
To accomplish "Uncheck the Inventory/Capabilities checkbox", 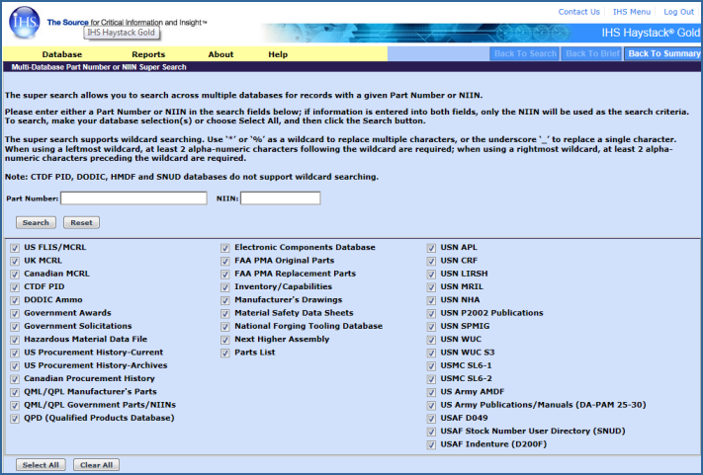I will coord(225,287).
